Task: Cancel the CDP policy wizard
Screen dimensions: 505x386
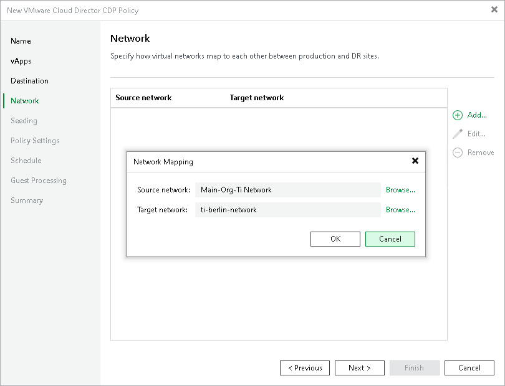Action: click(469, 368)
